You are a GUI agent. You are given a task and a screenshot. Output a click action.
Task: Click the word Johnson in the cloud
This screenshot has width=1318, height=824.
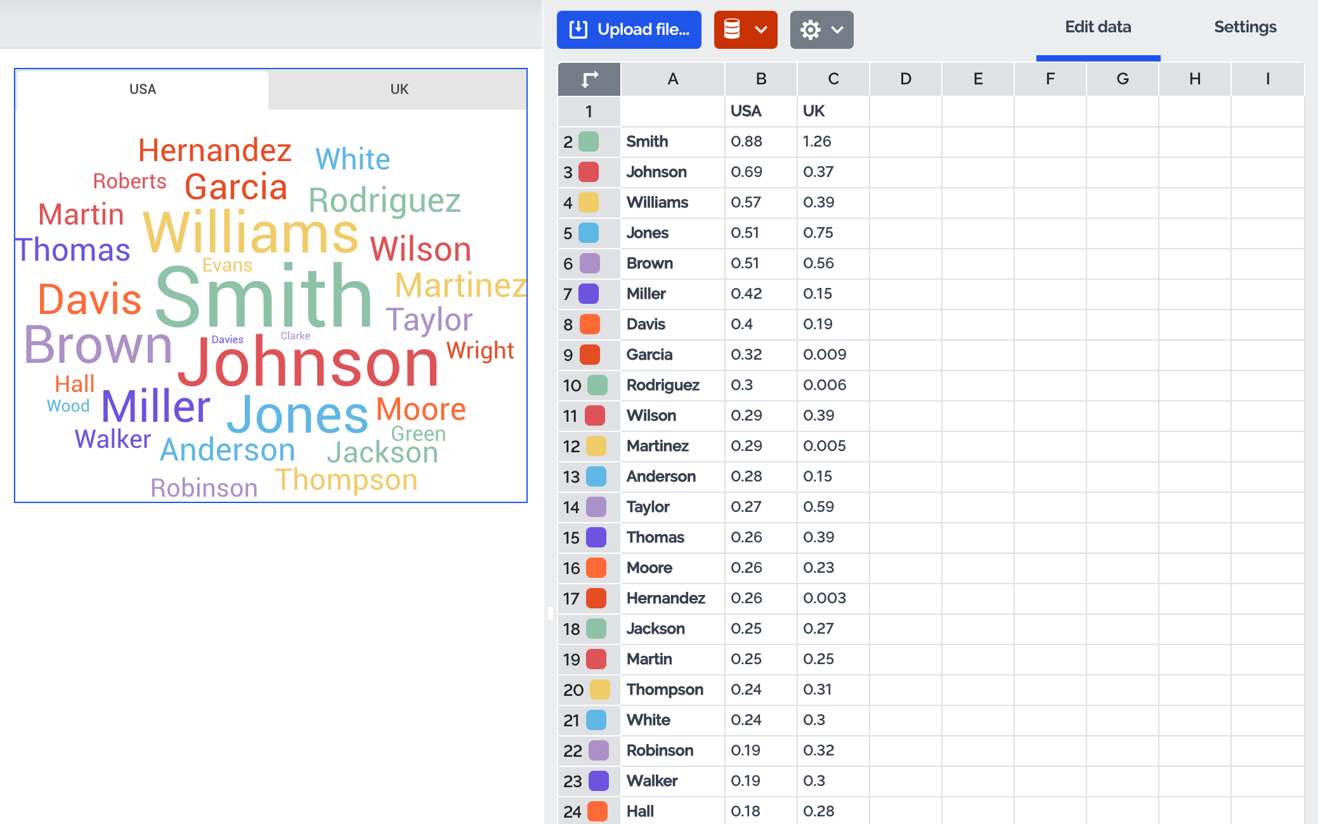[308, 365]
